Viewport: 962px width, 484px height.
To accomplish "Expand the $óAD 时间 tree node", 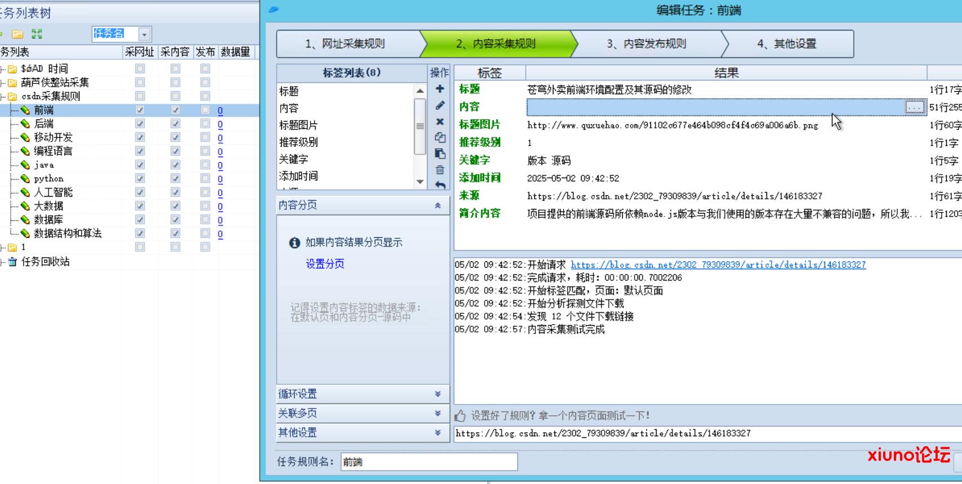I will 2,69.
